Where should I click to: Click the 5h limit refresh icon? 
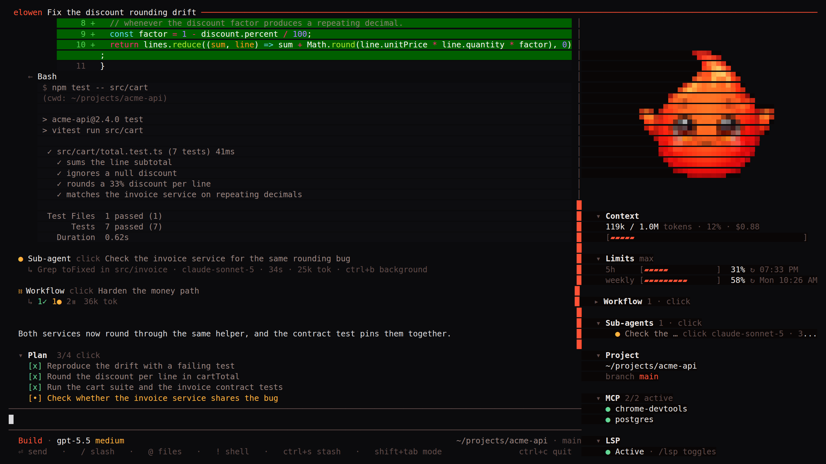(752, 270)
